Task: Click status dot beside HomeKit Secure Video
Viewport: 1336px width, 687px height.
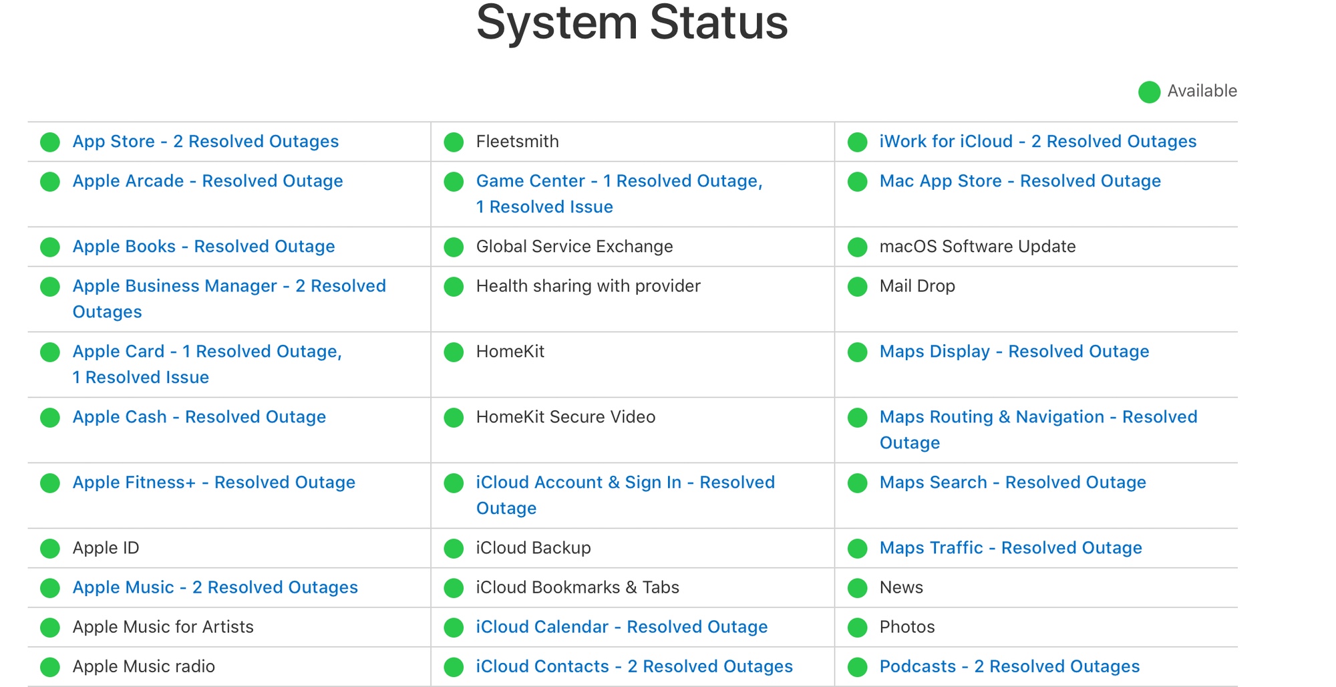Action: point(454,418)
